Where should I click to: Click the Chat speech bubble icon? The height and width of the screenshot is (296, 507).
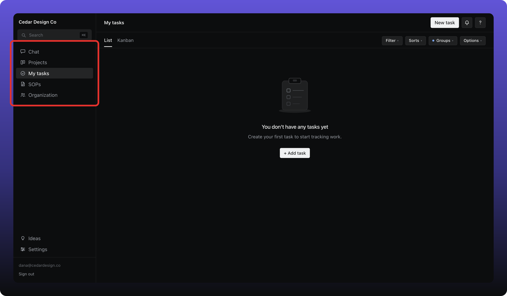[x=23, y=52]
